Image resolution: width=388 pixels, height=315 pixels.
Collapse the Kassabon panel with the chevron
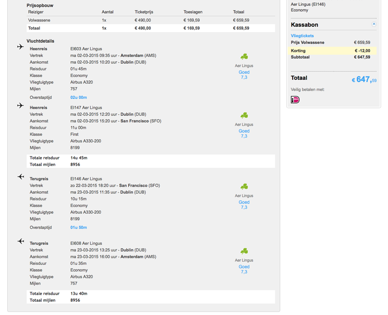(373, 24)
